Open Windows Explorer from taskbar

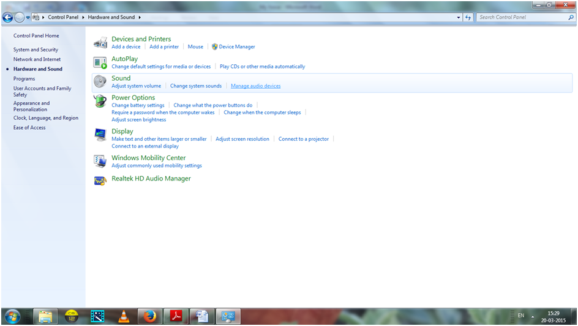[45, 316]
